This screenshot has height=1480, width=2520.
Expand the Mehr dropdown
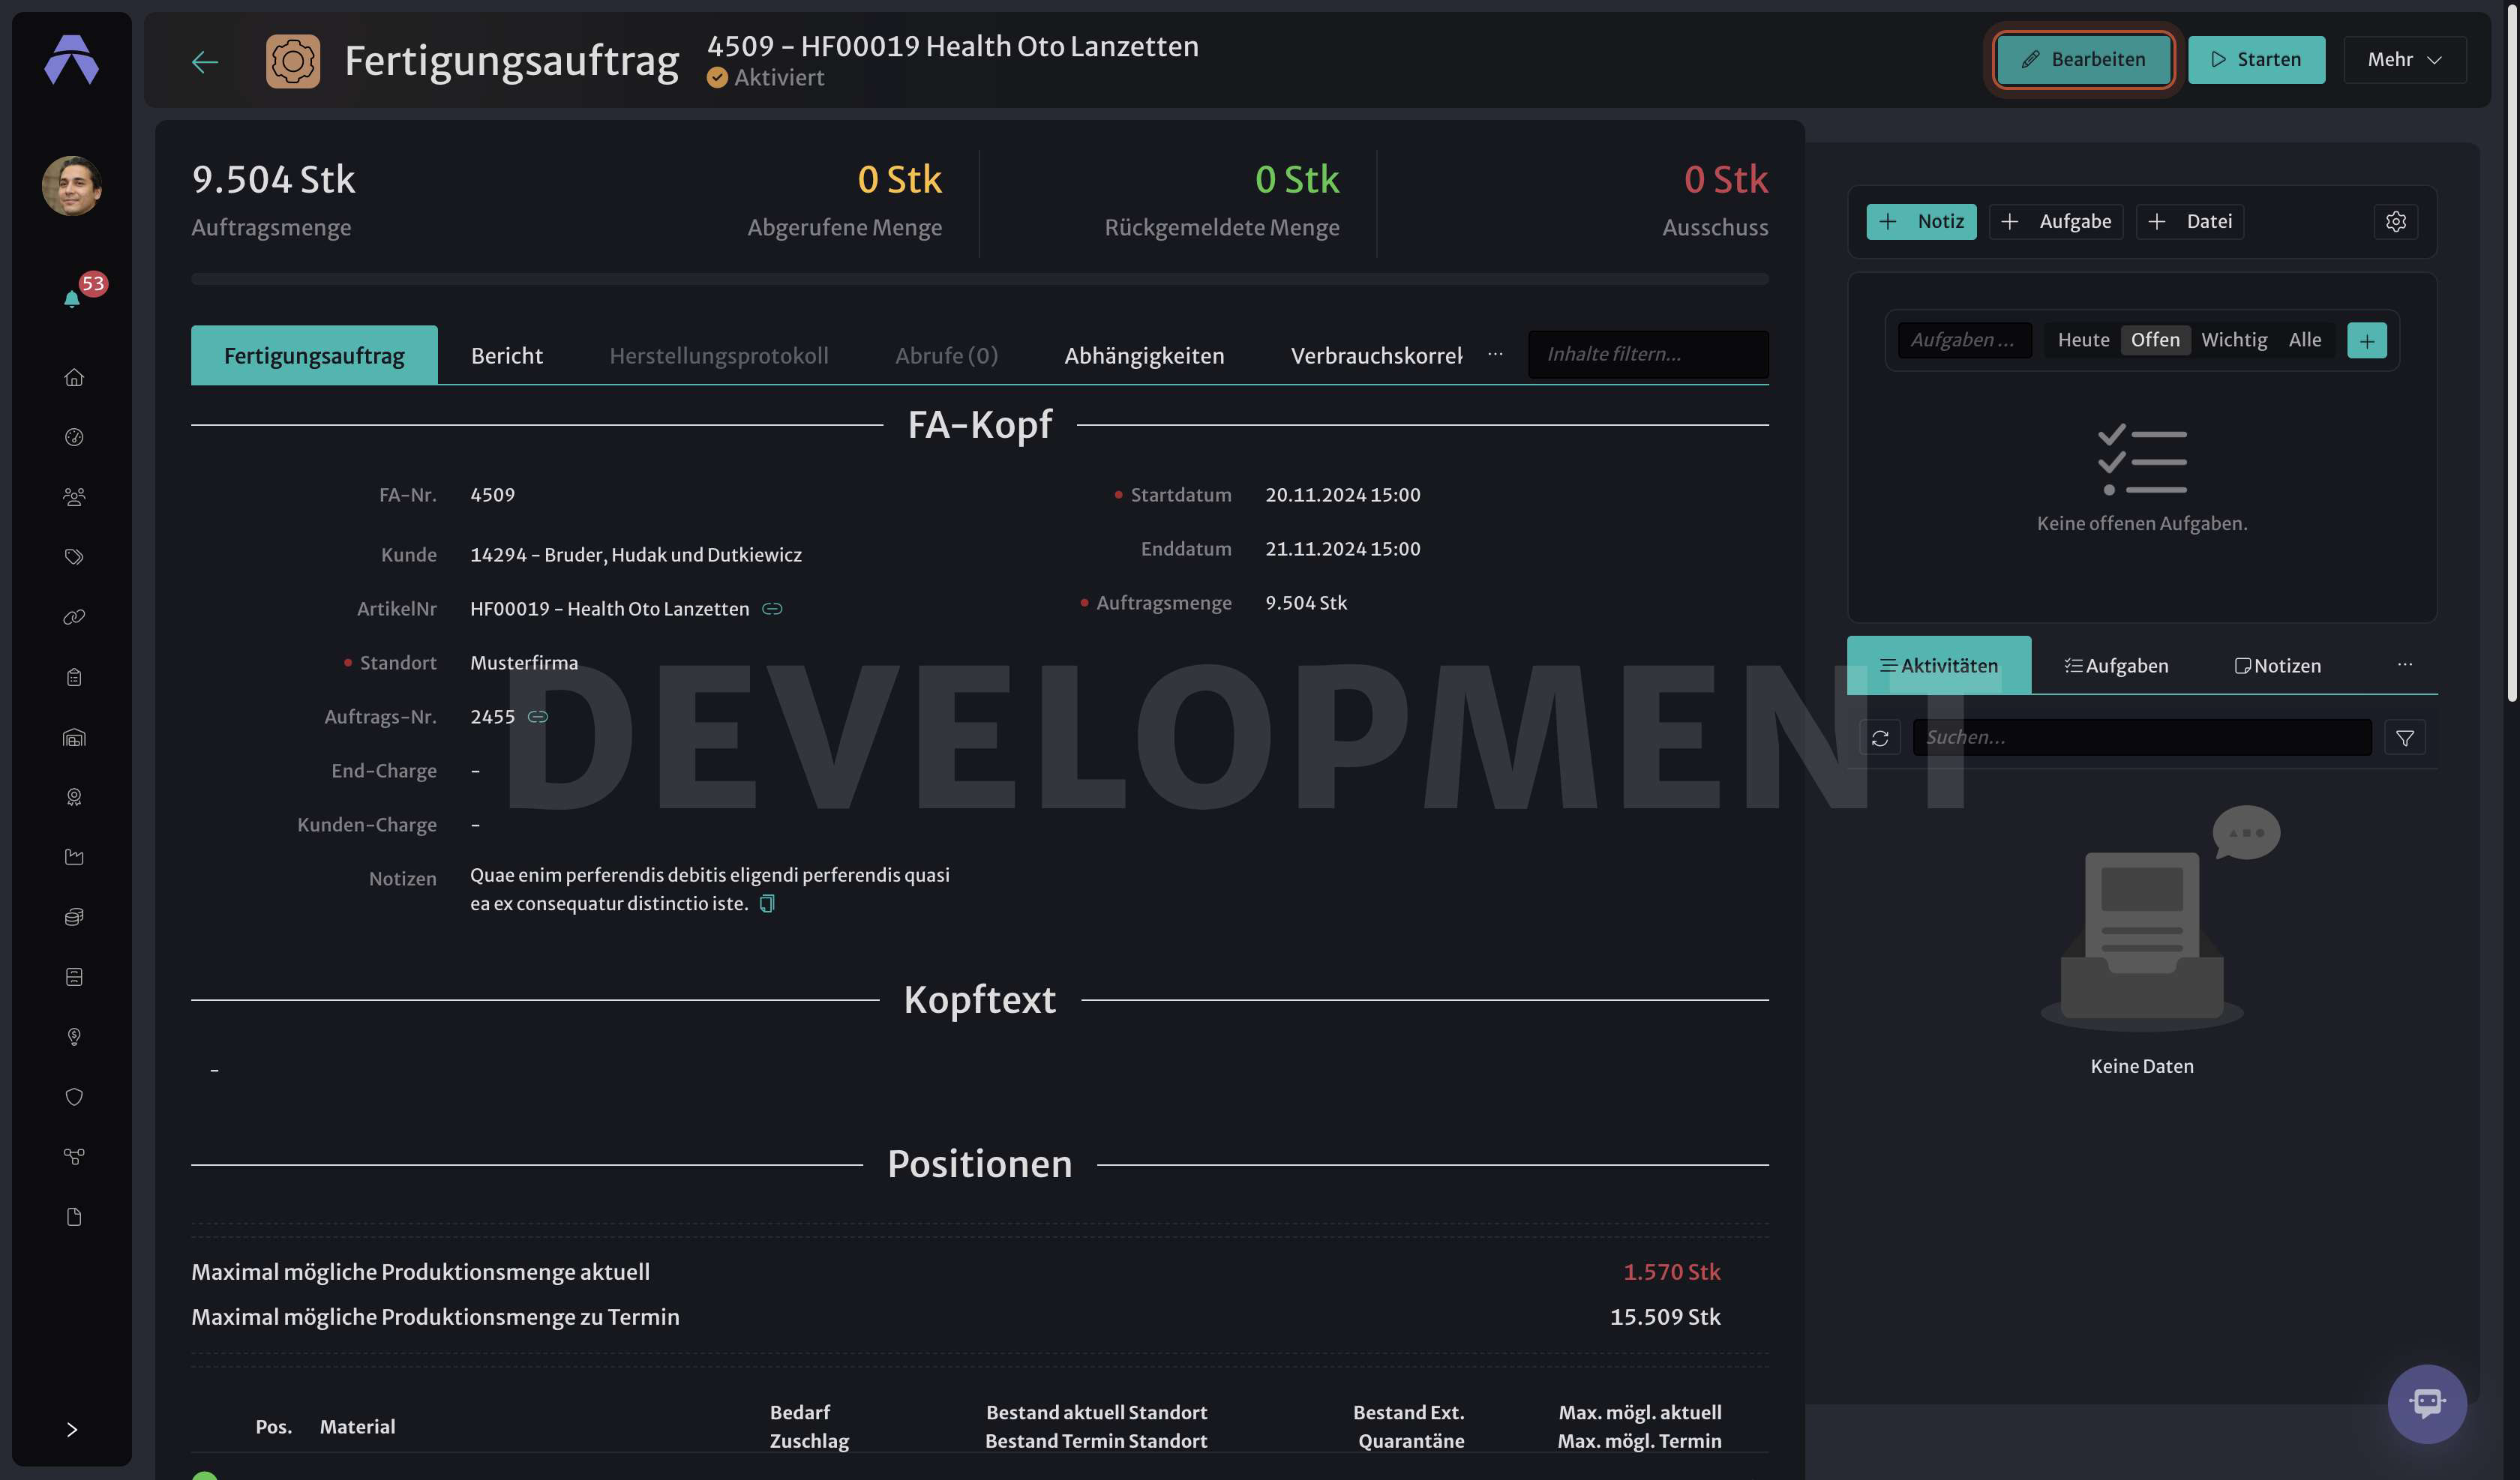tap(2404, 60)
